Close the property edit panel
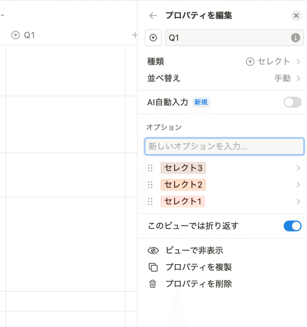The height and width of the screenshot is (327, 307). (x=296, y=15)
